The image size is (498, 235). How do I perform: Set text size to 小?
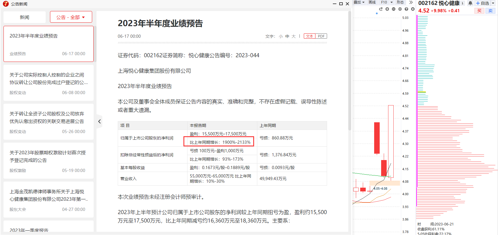281,36
